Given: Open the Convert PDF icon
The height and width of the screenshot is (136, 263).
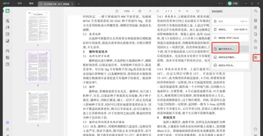Looking at the screenshot, I should coord(256,27).
